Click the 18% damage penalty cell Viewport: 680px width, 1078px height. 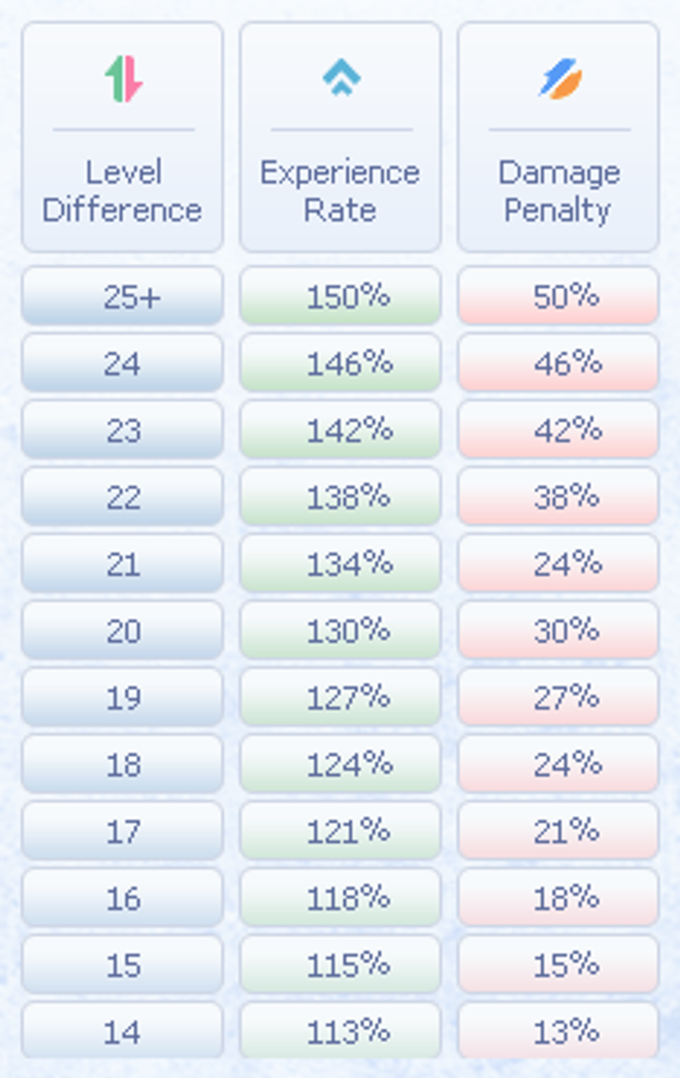click(558, 898)
